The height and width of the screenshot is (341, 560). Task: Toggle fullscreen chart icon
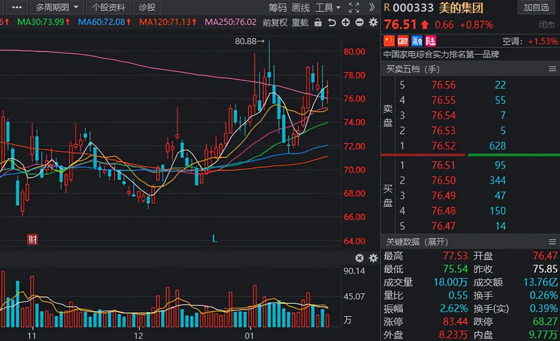point(354,7)
